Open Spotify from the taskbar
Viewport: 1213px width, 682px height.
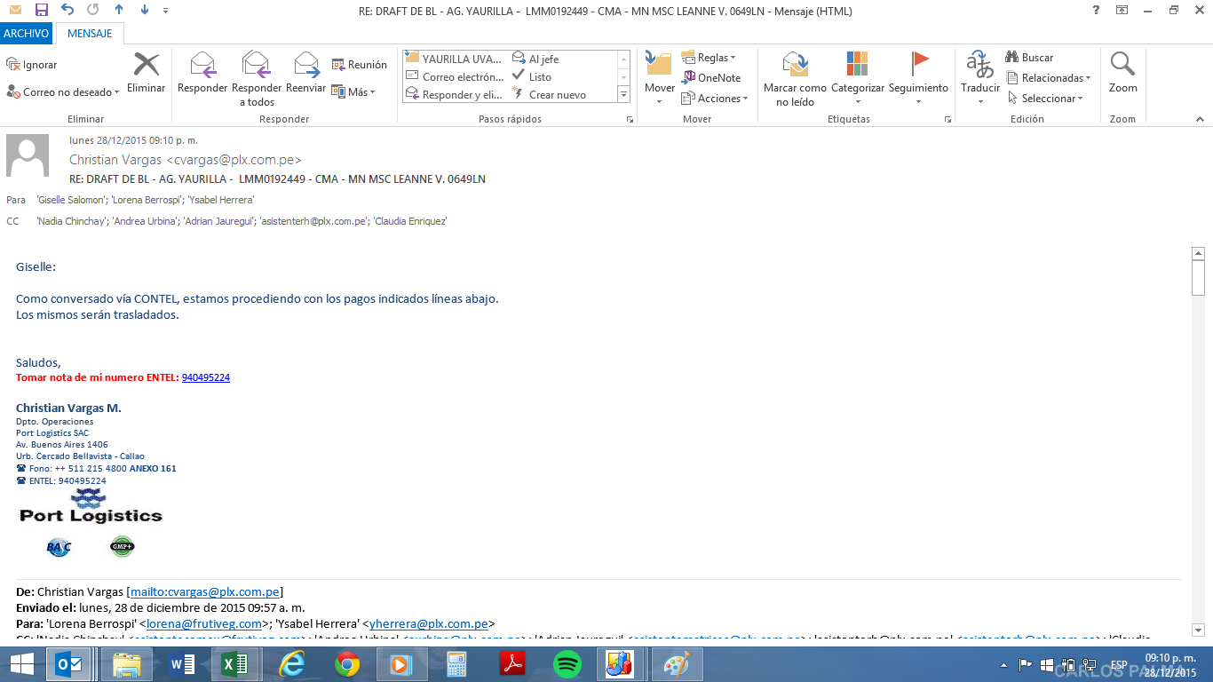click(x=567, y=664)
